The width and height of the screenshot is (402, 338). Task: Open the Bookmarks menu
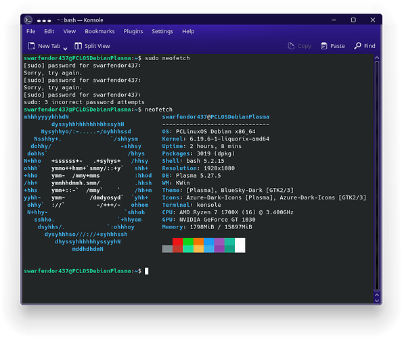click(99, 31)
